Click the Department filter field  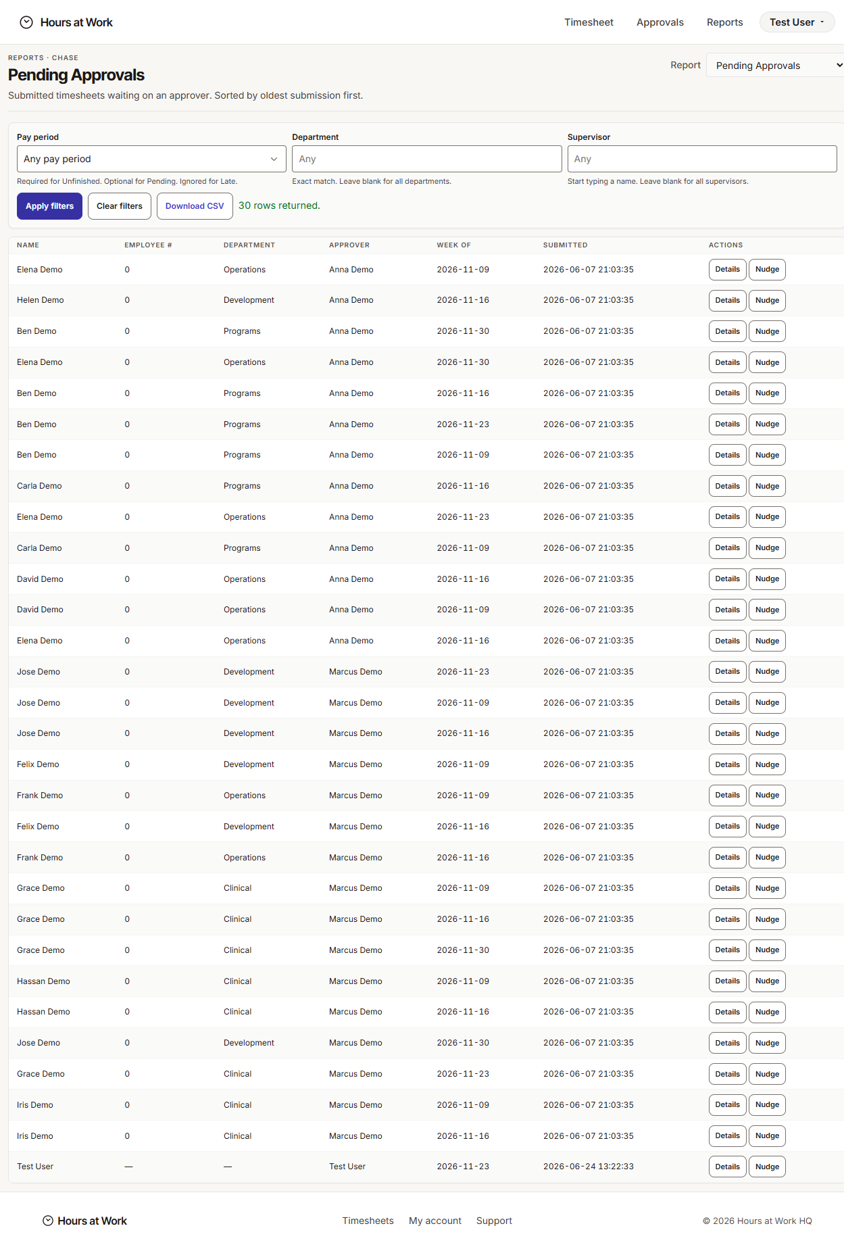[426, 159]
